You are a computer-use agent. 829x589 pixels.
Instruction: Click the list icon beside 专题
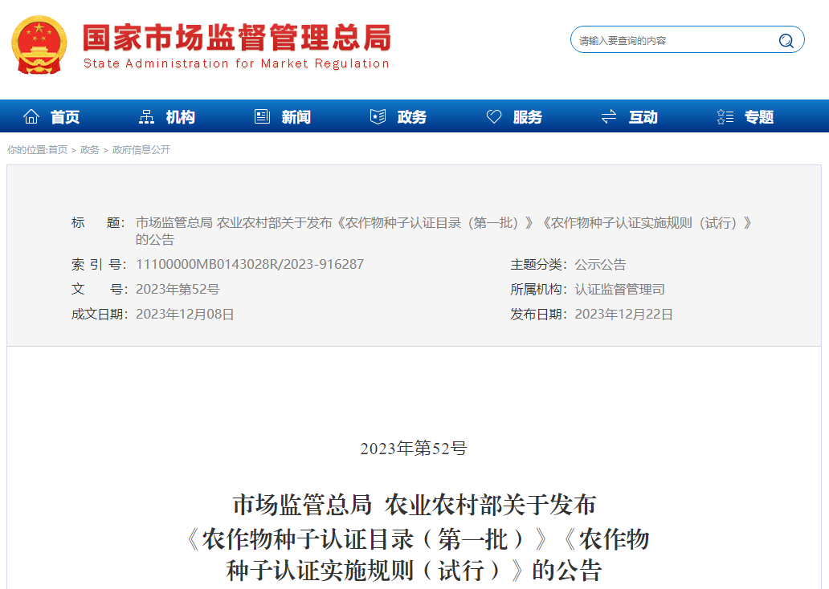[x=725, y=116]
